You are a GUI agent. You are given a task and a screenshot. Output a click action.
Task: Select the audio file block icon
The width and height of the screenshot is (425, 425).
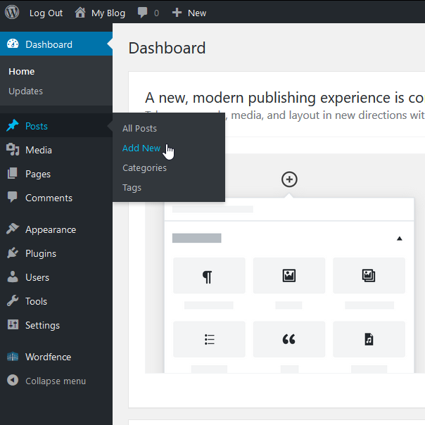[x=369, y=339]
